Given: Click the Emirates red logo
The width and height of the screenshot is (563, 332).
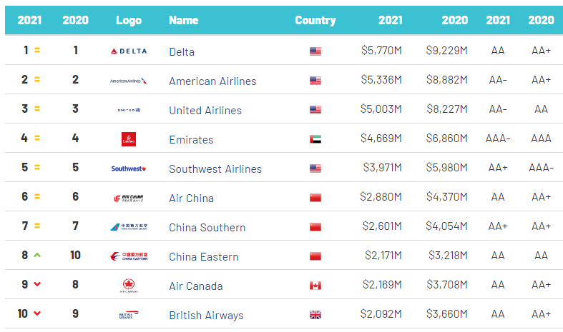Looking at the screenshot, I should [x=129, y=139].
